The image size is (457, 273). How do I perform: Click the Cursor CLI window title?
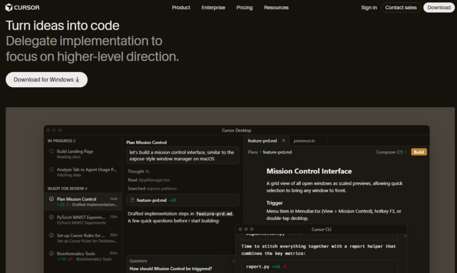click(x=321, y=229)
